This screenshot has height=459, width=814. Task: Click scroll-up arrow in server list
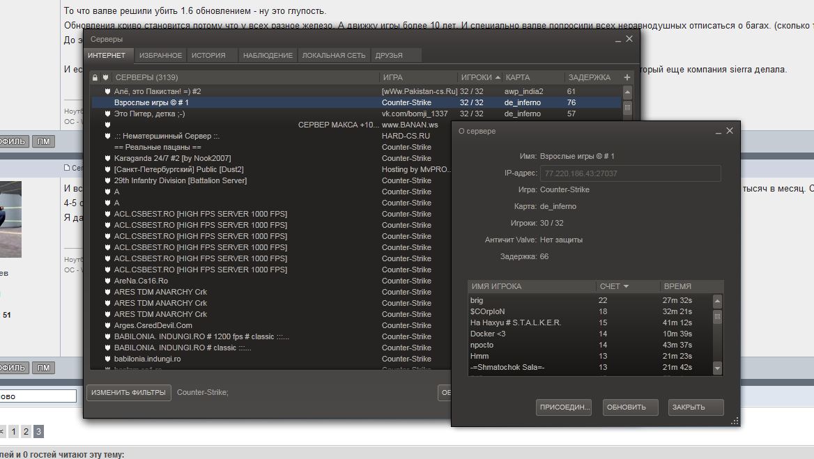coord(627,93)
